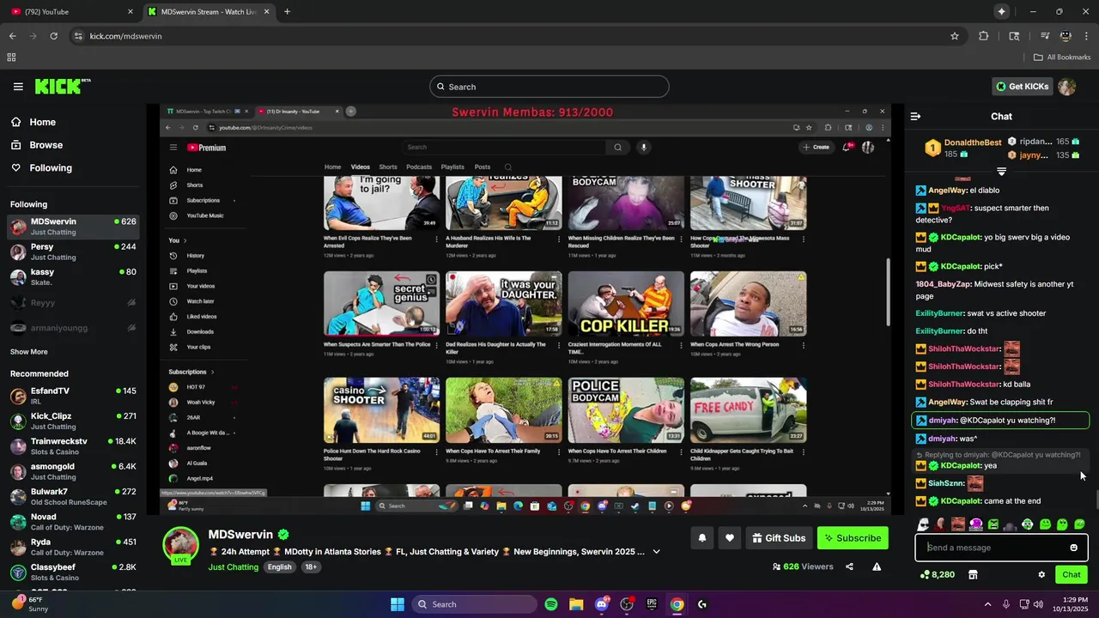Click DonaldtheBest top gifter entry
This screenshot has height=618, width=1099.
tap(962, 148)
